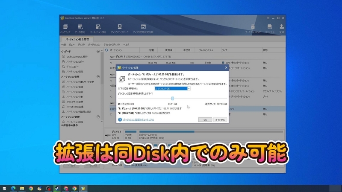Choose パーティションコピー in the sidebar
The image size is (342, 192).
[x=73, y=61]
